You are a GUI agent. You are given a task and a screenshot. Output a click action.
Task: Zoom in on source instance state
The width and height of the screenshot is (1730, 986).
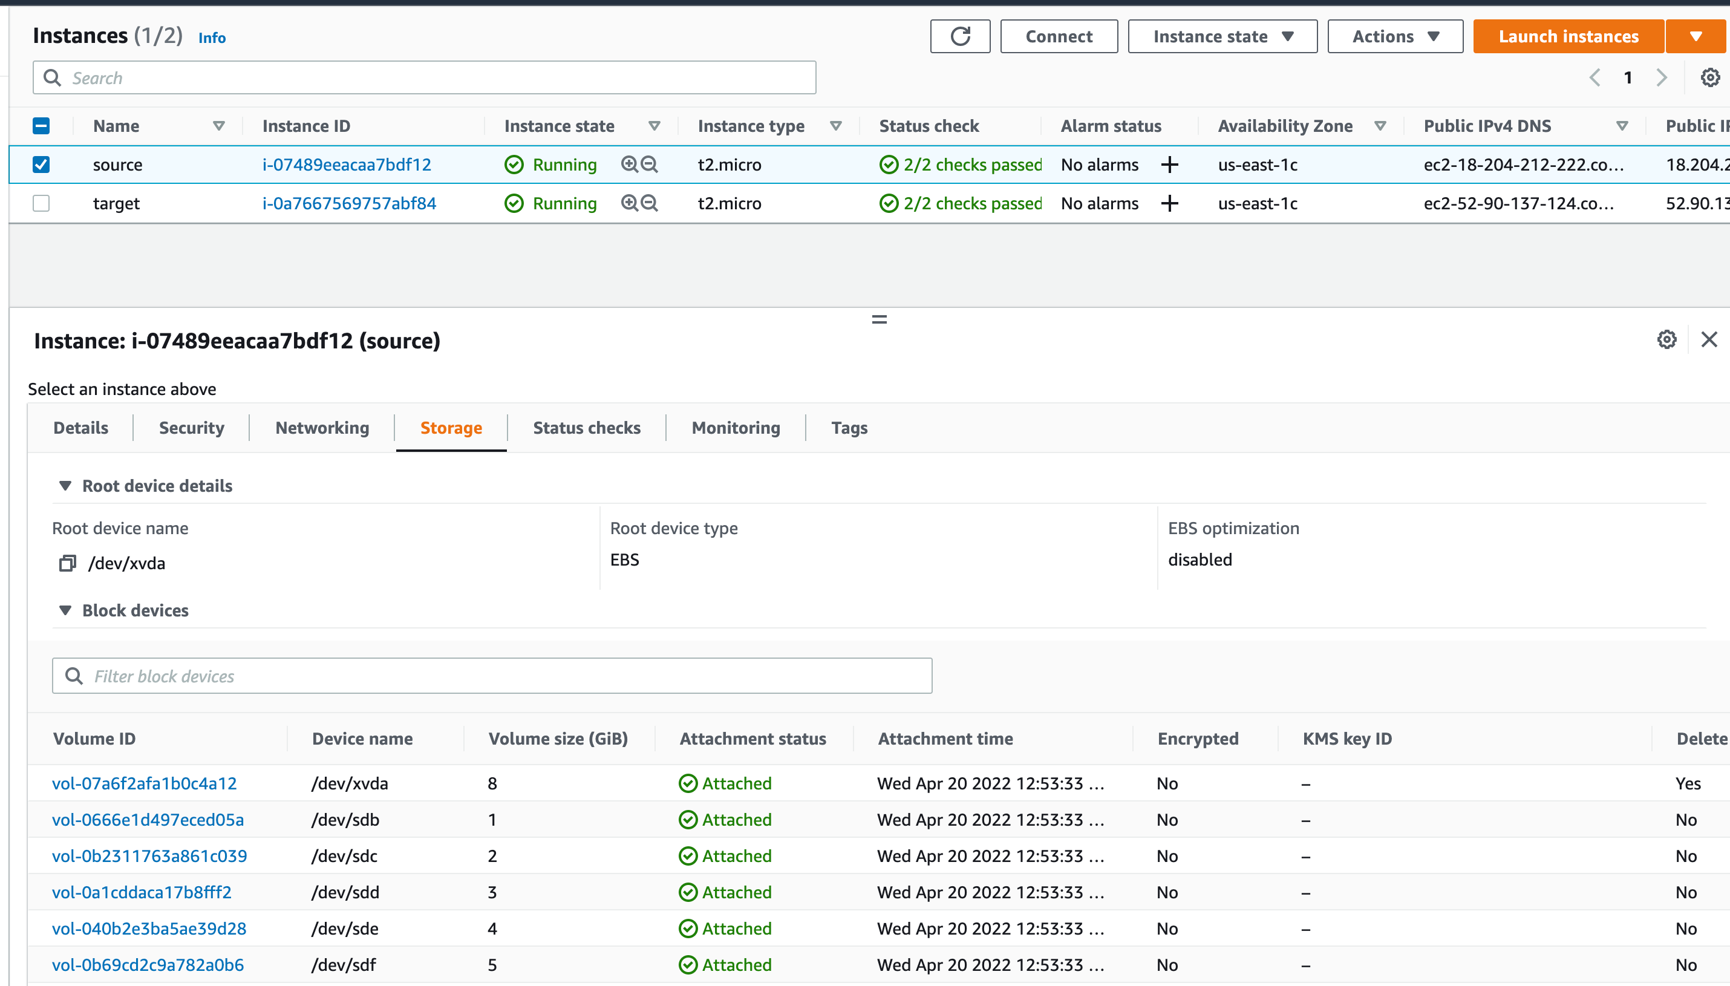coord(629,164)
